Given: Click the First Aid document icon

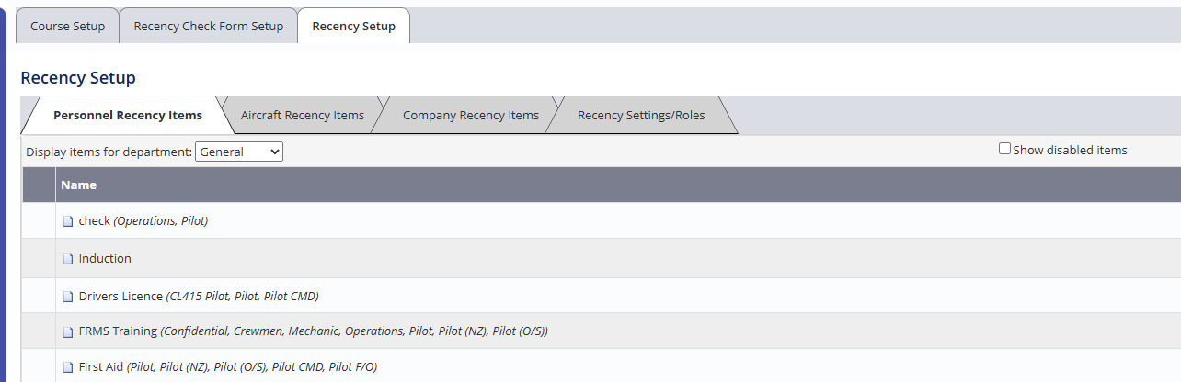Looking at the screenshot, I should coord(67,367).
